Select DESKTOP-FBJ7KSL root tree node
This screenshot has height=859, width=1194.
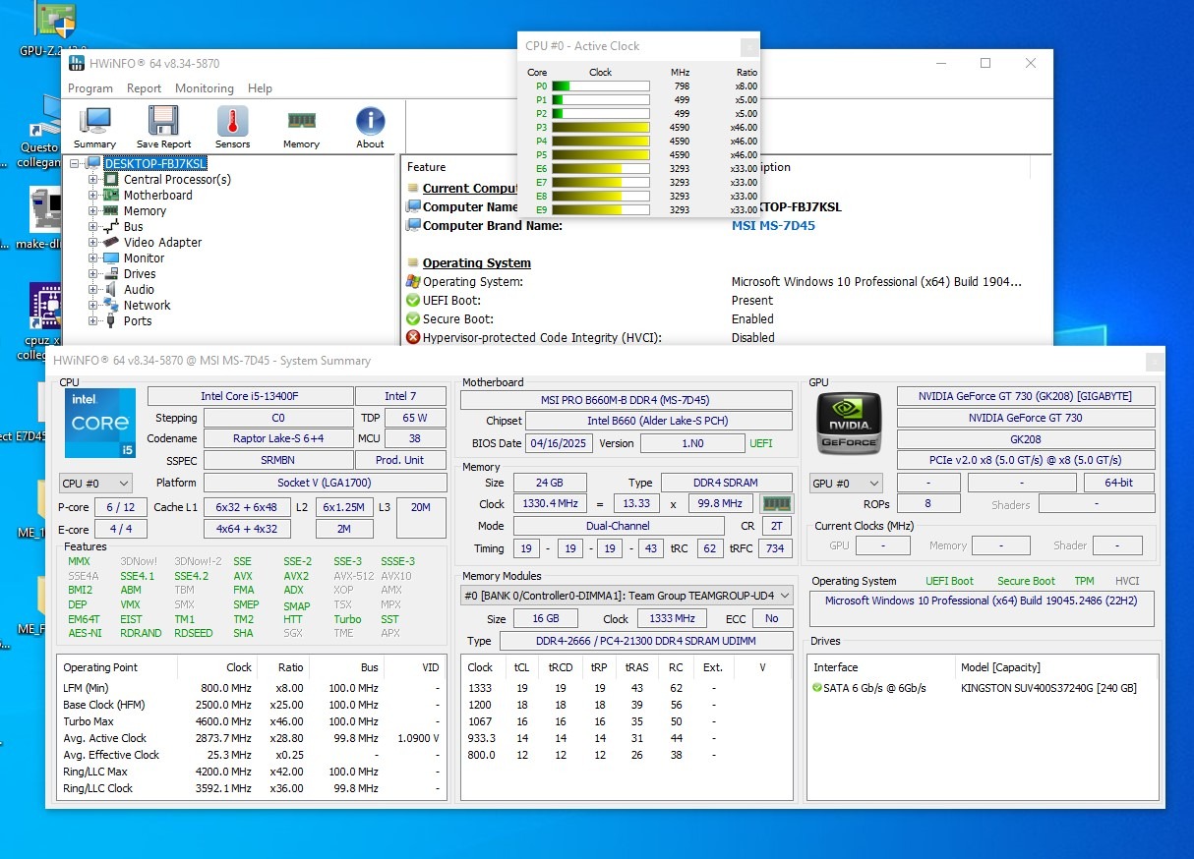pos(155,163)
